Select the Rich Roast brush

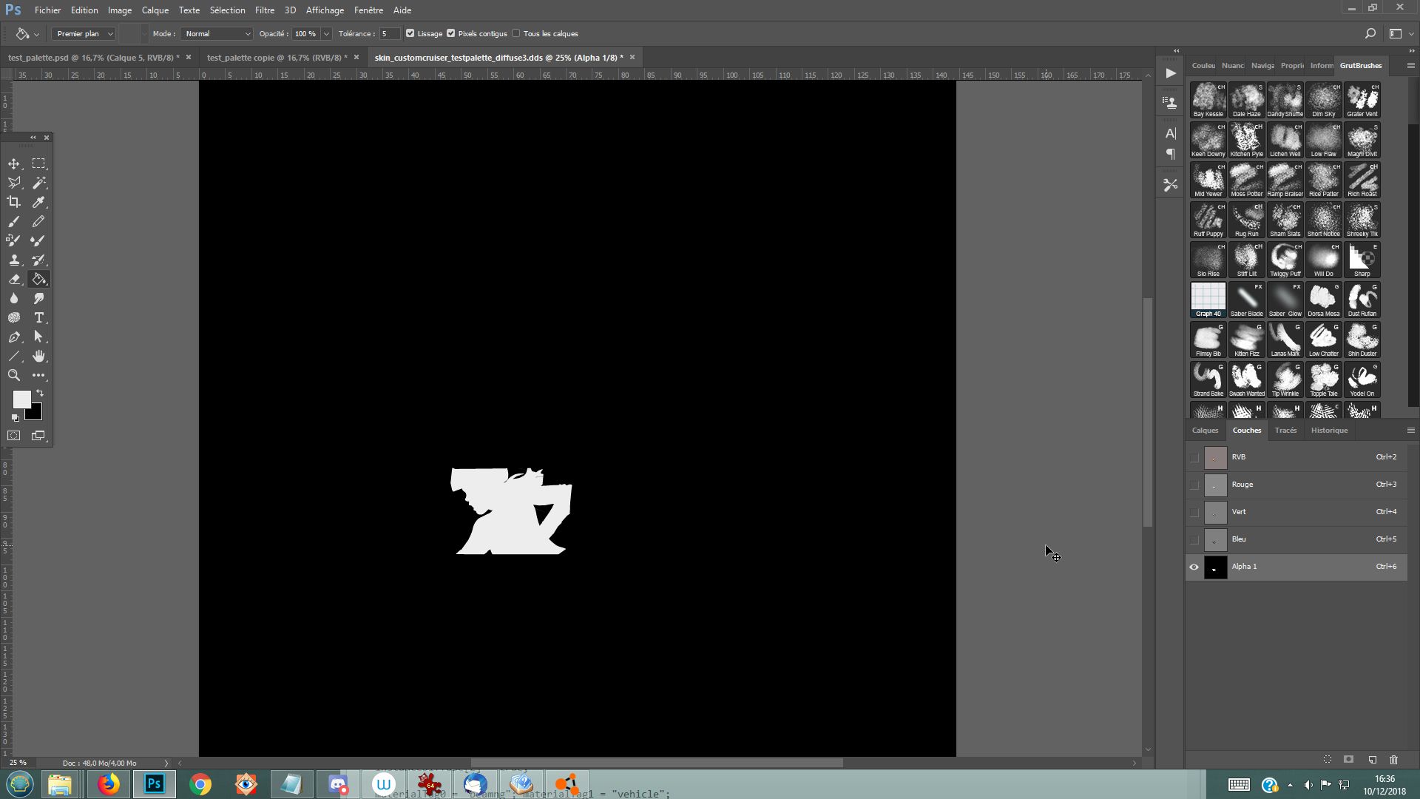1362,180
